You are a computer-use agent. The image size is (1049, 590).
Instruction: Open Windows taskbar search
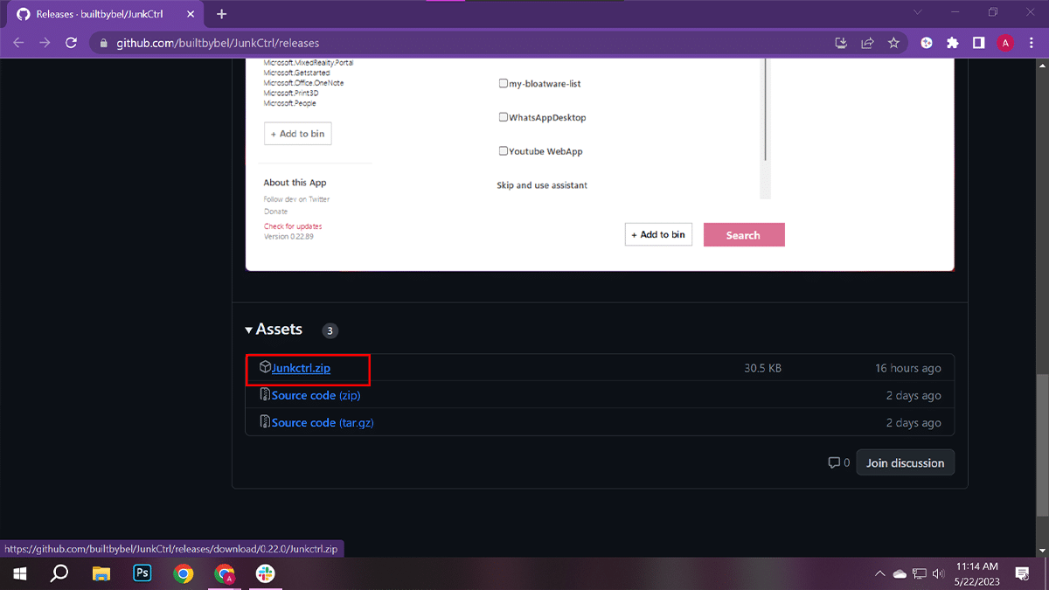[x=59, y=573]
